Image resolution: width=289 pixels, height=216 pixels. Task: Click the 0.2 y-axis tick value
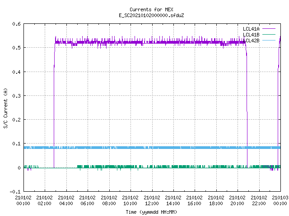click(17, 120)
